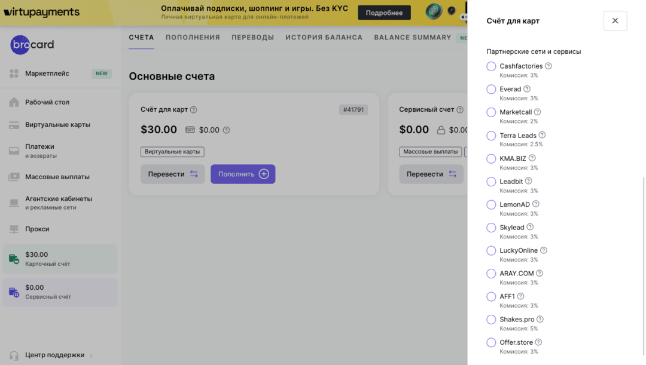Select the KMA.BIZ radio button
Image resolution: width=646 pixels, height=365 pixels.
(491, 158)
